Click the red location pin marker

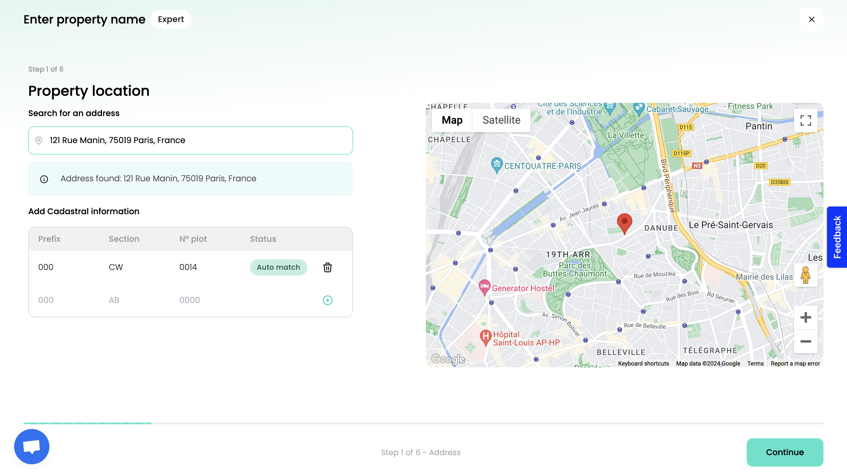(x=624, y=222)
